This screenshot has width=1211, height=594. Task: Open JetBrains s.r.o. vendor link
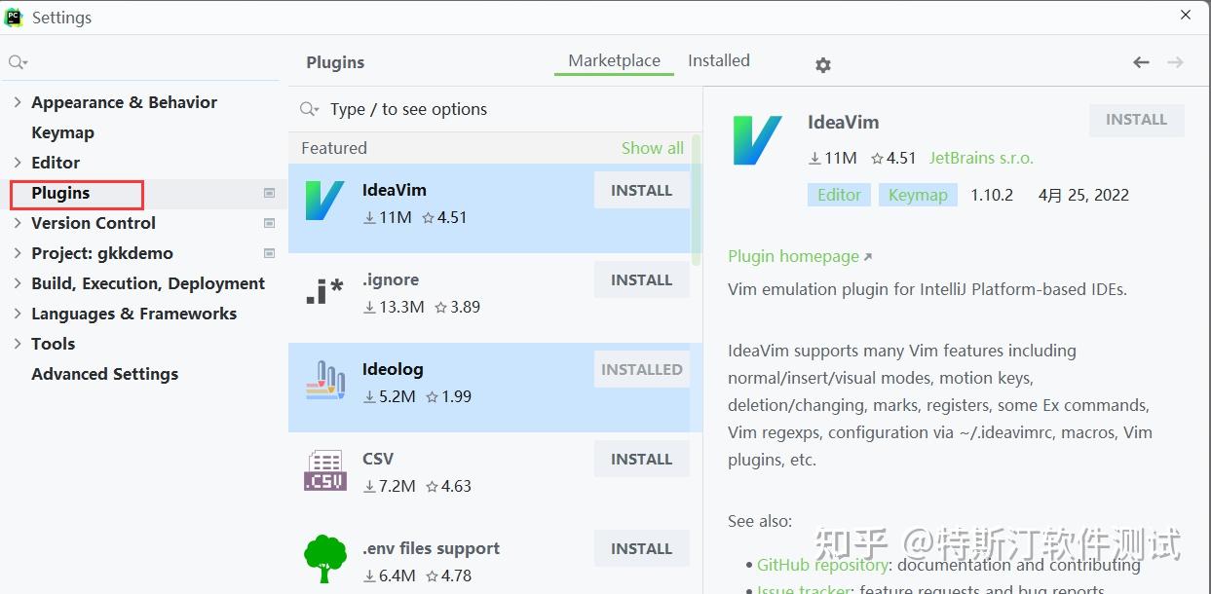point(981,158)
